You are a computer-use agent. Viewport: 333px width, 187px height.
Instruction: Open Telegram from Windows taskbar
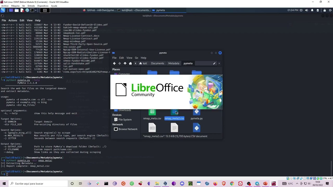[257, 184]
